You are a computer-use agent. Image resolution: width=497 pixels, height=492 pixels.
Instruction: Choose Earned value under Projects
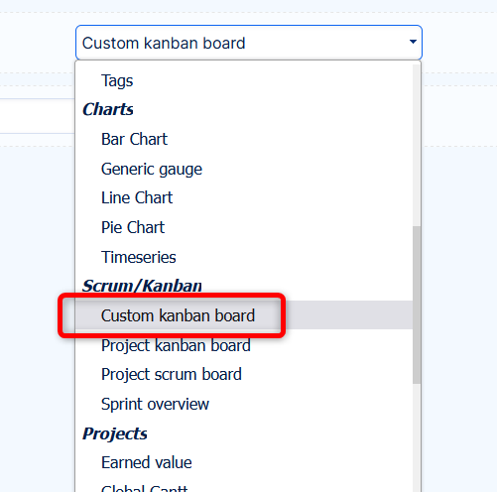point(244,462)
